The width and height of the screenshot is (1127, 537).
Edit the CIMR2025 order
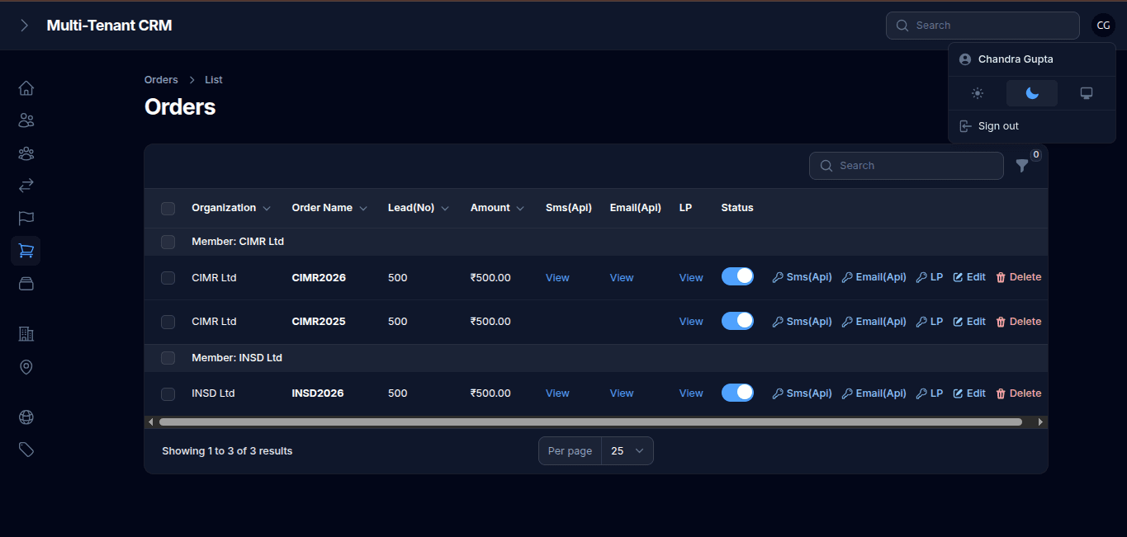pyautogui.click(x=969, y=322)
